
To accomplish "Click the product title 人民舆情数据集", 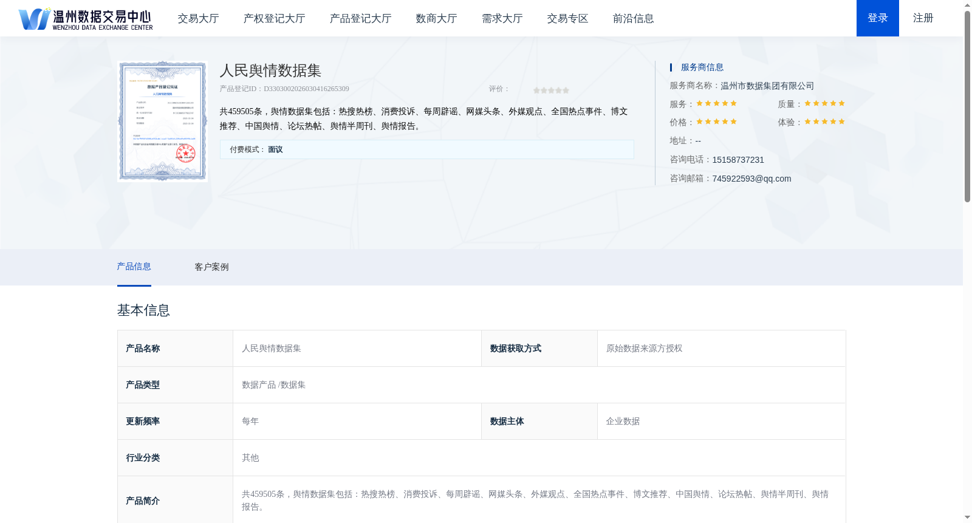I will [x=270, y=70].
